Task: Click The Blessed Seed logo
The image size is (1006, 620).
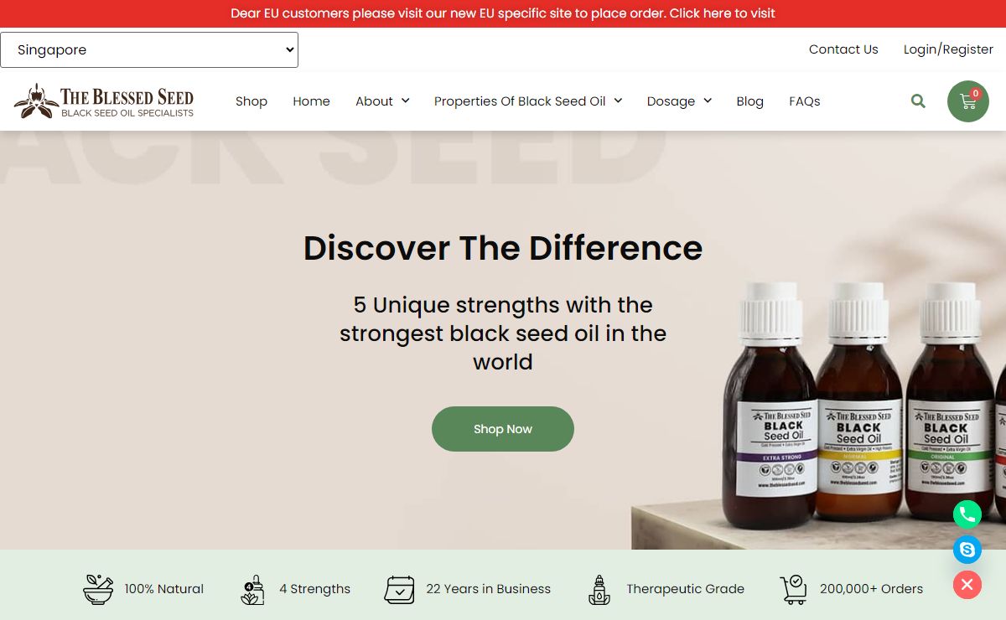Action: pos(104,101)
